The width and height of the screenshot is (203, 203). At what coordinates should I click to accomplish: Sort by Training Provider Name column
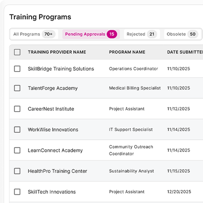pyautogui.click(x=57, y=52)
